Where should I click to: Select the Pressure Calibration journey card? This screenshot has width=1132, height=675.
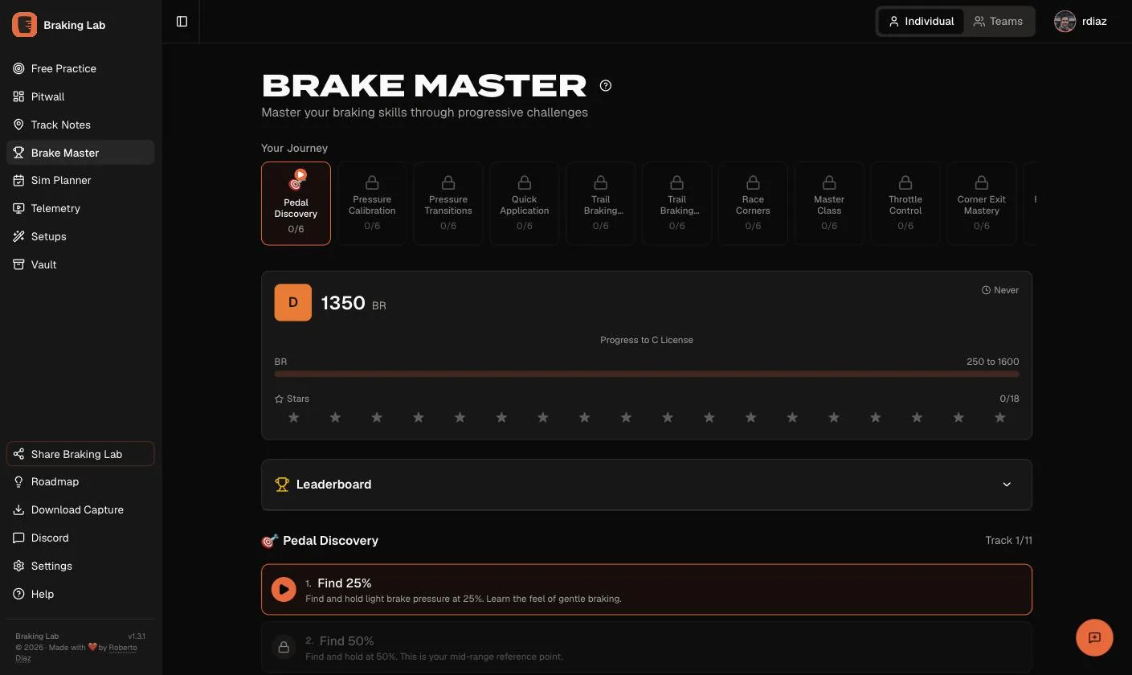tap(372, 203)
